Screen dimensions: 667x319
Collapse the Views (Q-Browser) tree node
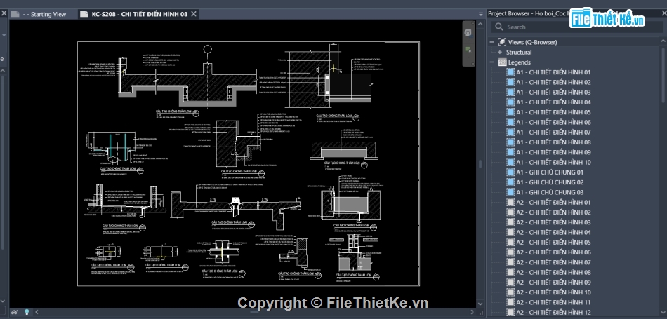click(x=491, y=42)
